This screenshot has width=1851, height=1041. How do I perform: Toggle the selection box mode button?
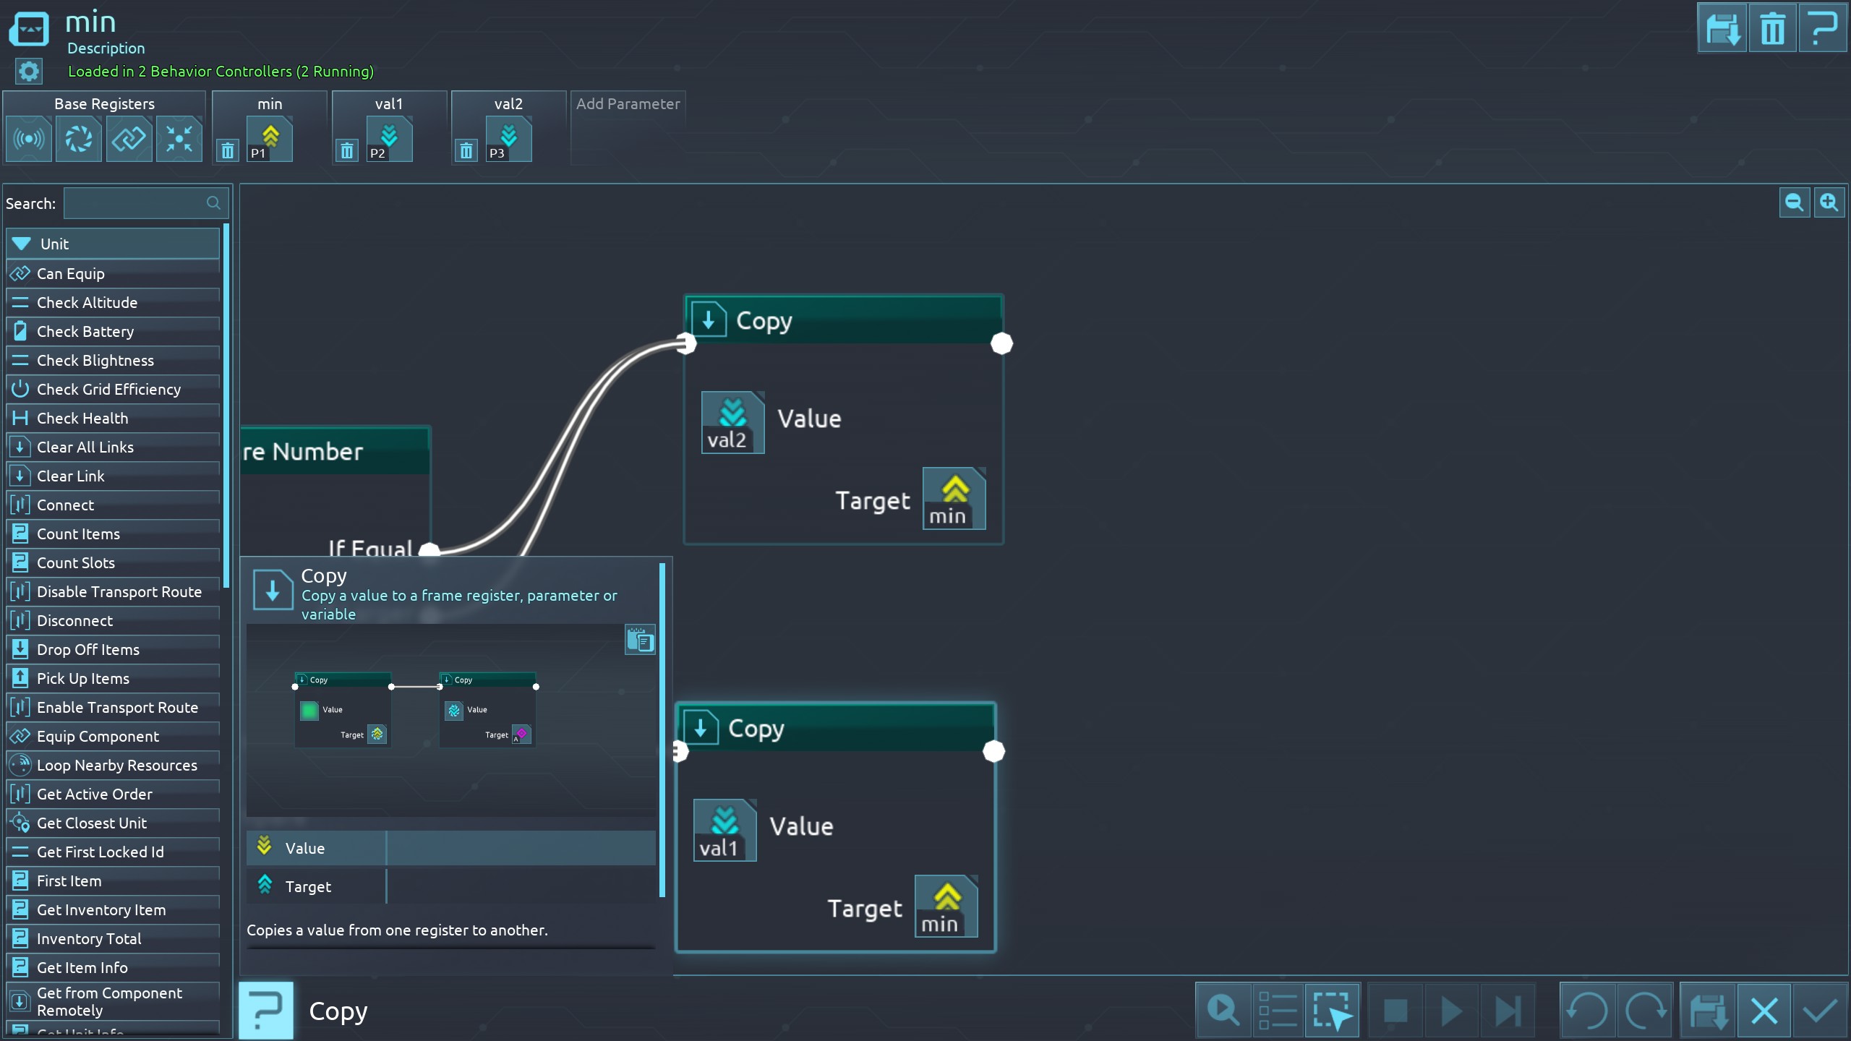point(1332,1011)
